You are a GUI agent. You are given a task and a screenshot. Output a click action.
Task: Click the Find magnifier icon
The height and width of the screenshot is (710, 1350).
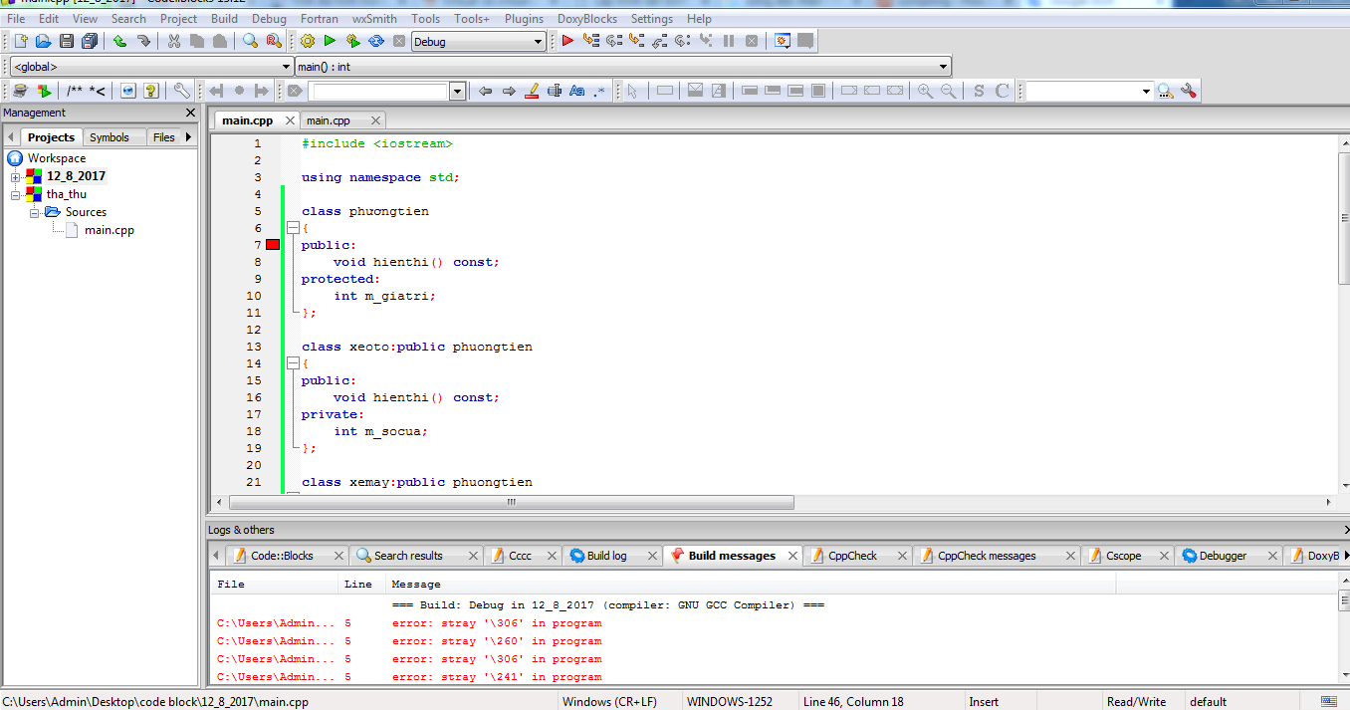(x=250, y=41)
